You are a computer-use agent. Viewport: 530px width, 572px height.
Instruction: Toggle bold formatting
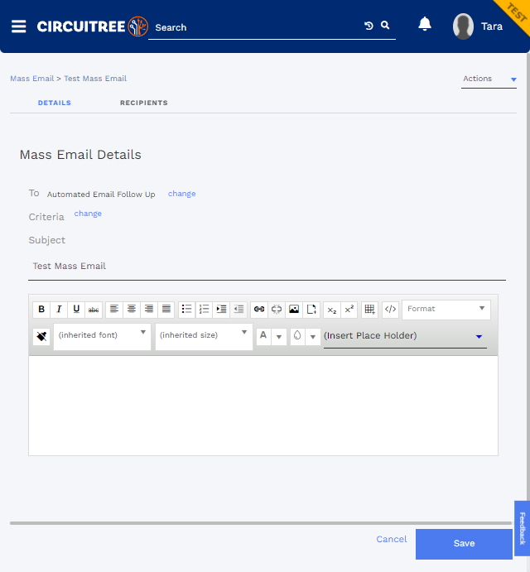pyautogui.click(x=41, y=310)
